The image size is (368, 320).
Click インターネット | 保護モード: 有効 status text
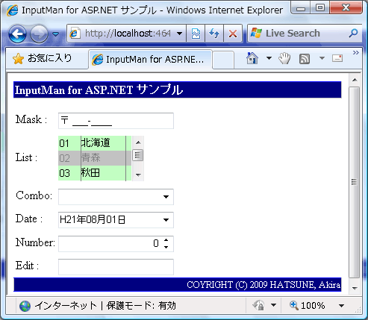click(x=105, y=306)
